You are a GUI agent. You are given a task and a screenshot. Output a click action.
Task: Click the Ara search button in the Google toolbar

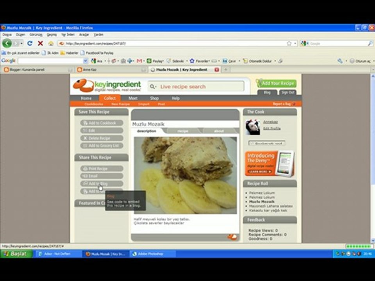pyautogui.click(x=96, y=61)
